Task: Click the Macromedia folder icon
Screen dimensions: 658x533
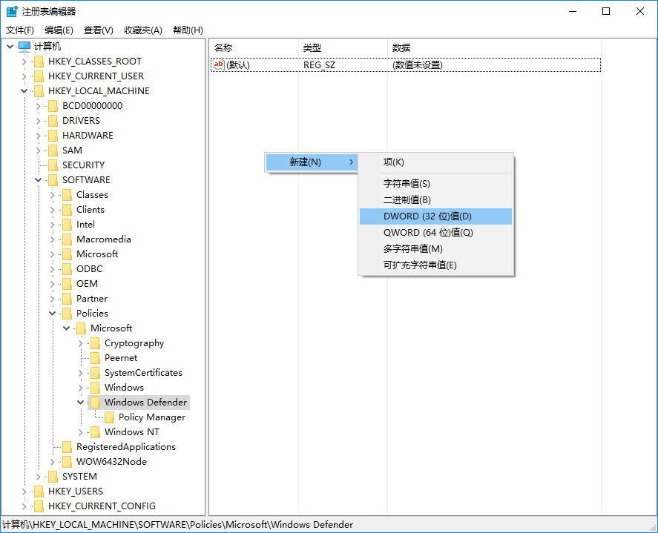Action: coord(68,239)
